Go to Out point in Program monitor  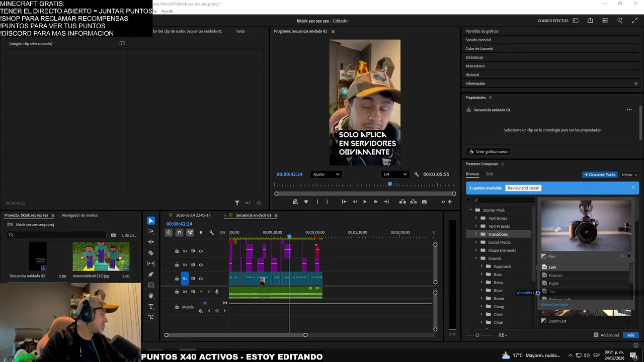(x=386, y=202)
